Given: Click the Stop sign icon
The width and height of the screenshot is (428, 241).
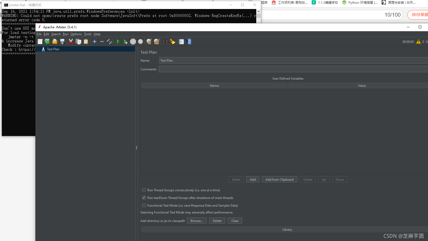Looking at the screenshot, I should click(133, 42).
